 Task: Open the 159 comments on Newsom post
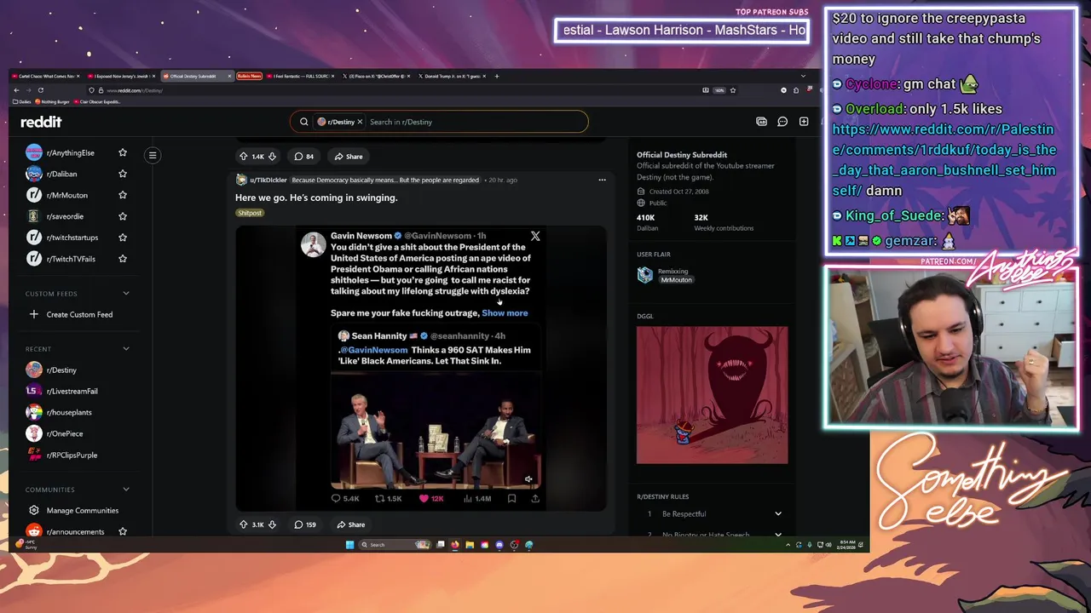point(305,524)
